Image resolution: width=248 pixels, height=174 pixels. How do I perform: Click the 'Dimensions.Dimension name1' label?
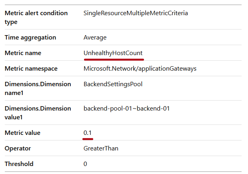pyautogui.click(x=38, y=89)
